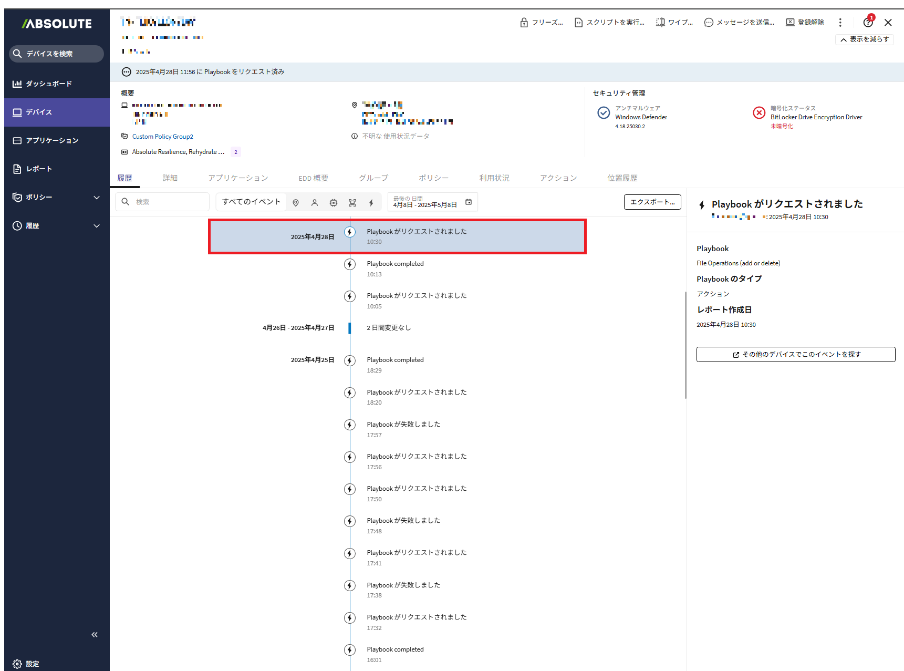Select the Playbook completed event at 10:13
904x671 pixels.
tap(395, 268)
